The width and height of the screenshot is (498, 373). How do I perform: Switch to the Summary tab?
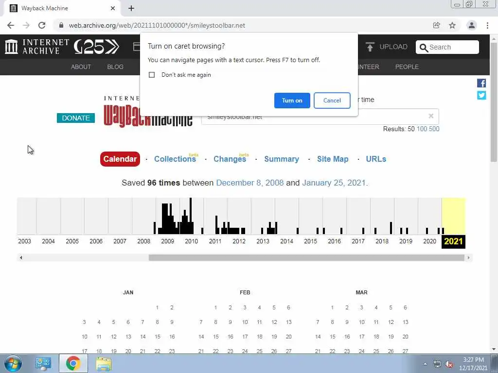pos(282,159)
